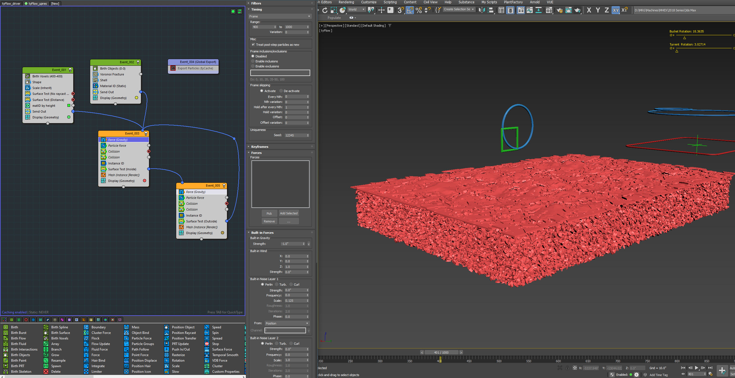Select Enable inclusions radio option

tap(253, 61)
